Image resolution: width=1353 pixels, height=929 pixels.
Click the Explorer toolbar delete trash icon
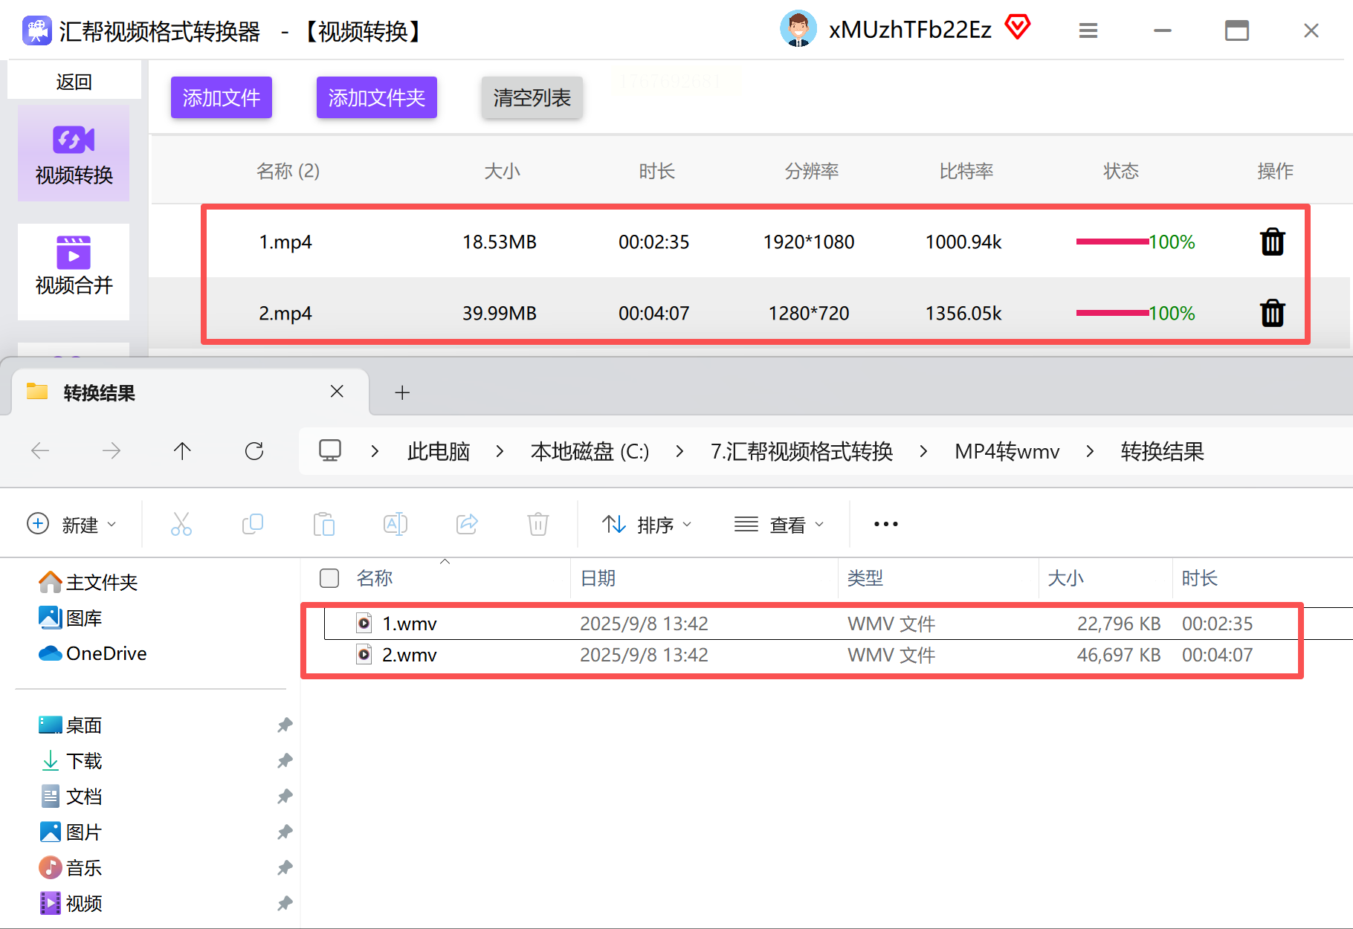[538, 524]
